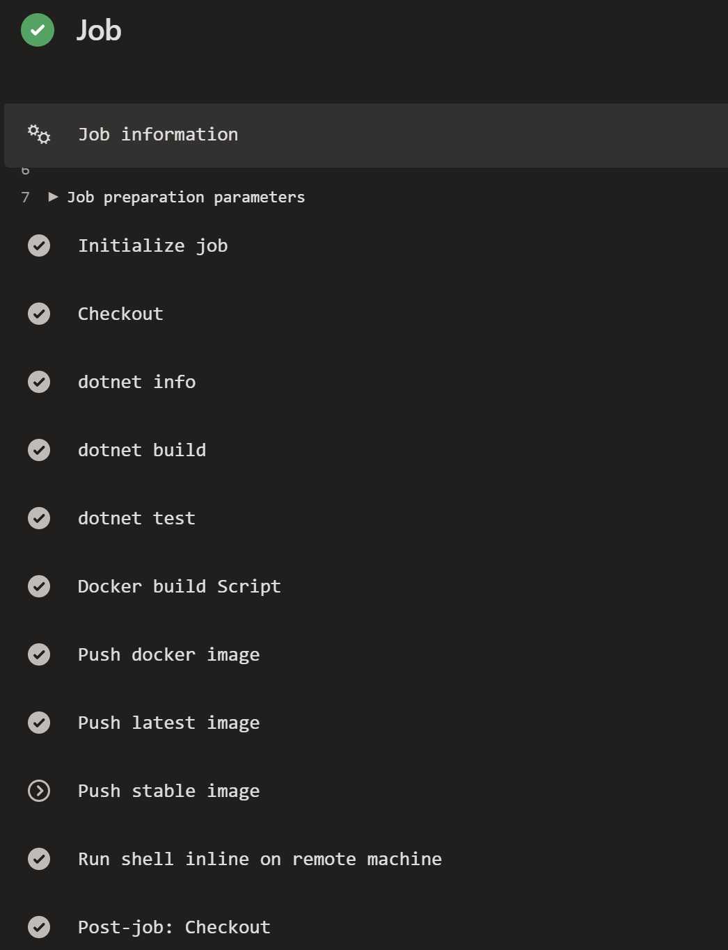This screenshot has width=728, height=950.
Task: Open the Initialize job step
Action: (x=366, y=245)
